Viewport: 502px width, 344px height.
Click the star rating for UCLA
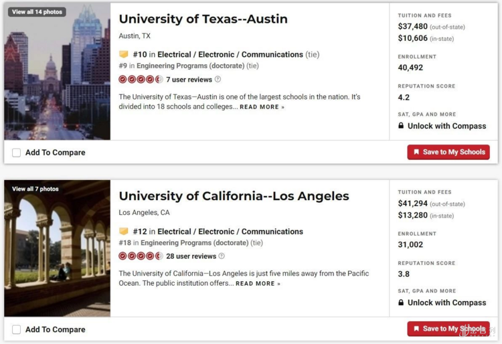tap(141, 256)
